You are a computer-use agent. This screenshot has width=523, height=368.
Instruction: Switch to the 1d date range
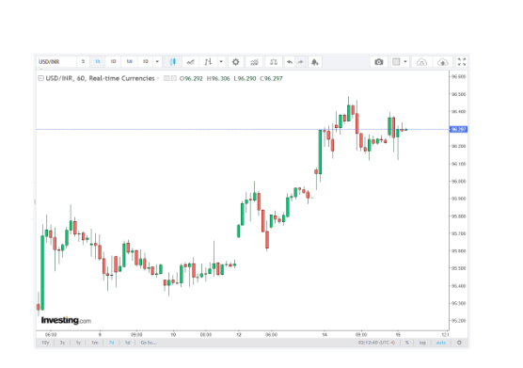pos(127,343)
